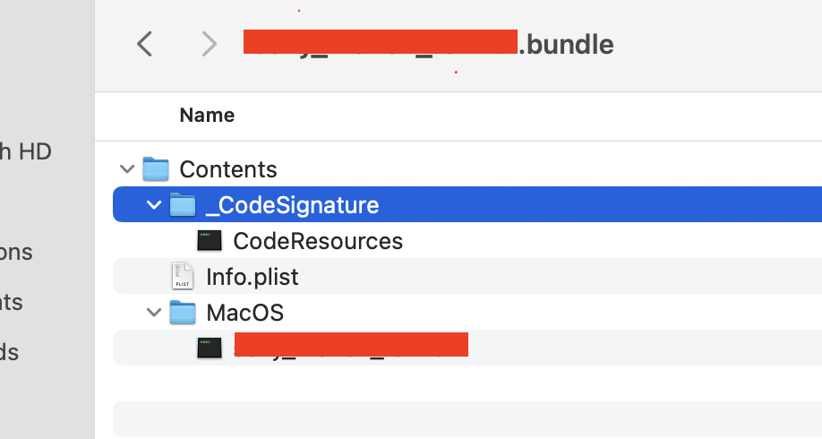Viewport: 822px width, 439px height.
Task: Collapse the MacOS folder disclosure arrow
Action: [153, 313]
